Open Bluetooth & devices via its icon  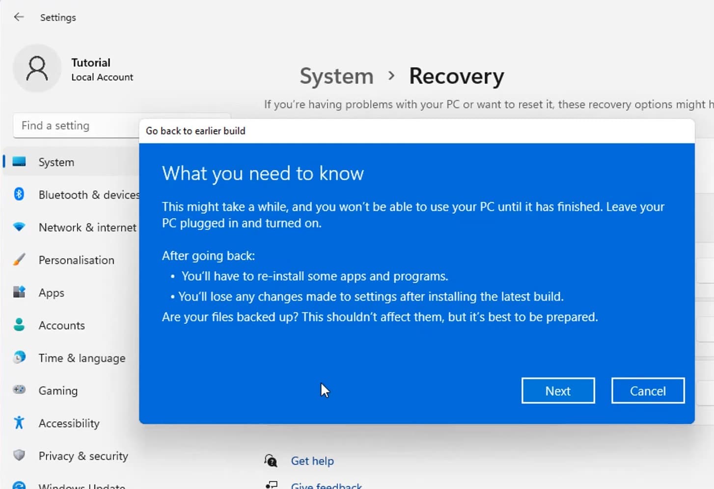click(x=19, y=194)
